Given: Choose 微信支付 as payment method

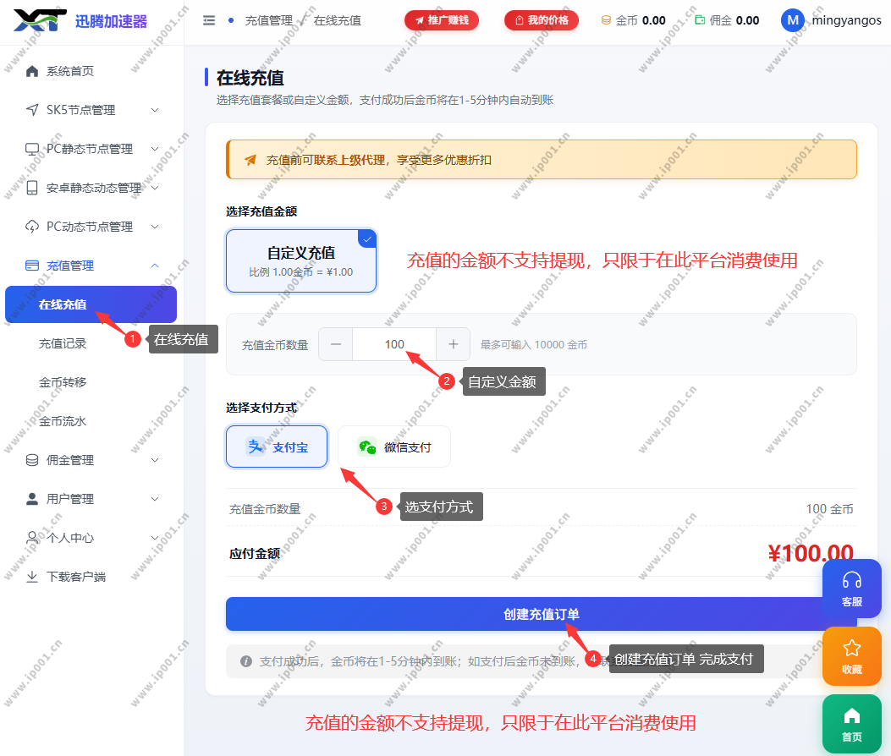Looking at the screenshot, I should coord(393,446).
